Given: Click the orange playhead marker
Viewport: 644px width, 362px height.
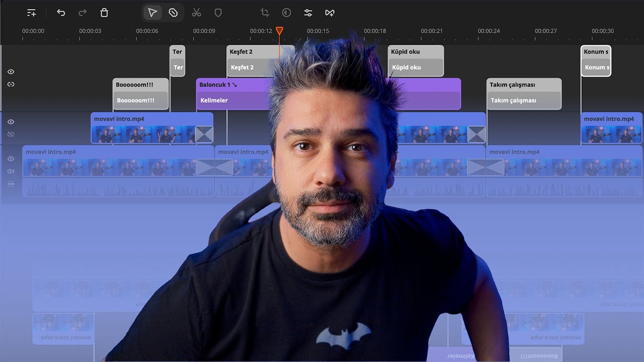Looking at the screenshot, I should pos(279,31).
